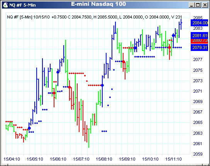Click the 2071 price axis label

(198, 91)
